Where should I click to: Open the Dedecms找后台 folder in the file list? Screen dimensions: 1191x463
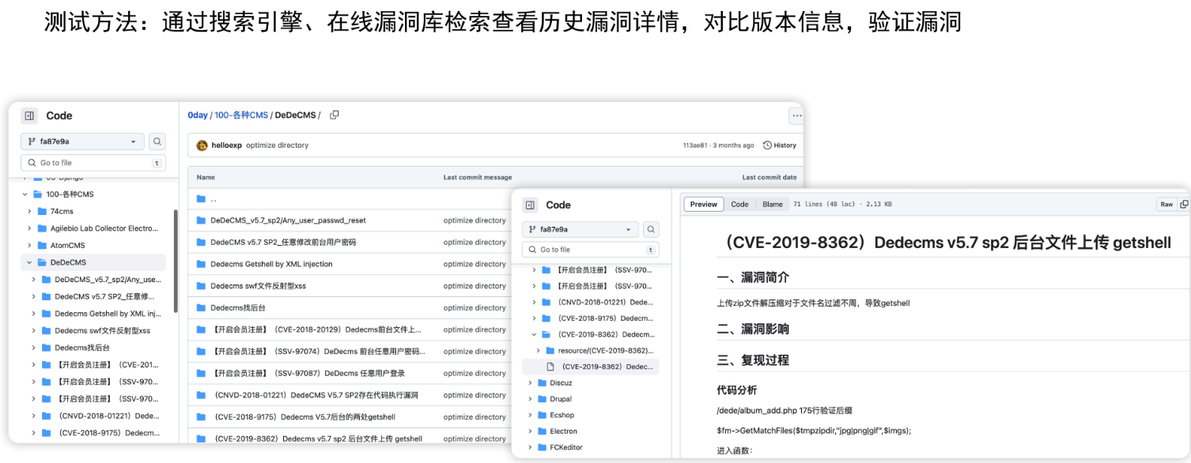[238, 308]
